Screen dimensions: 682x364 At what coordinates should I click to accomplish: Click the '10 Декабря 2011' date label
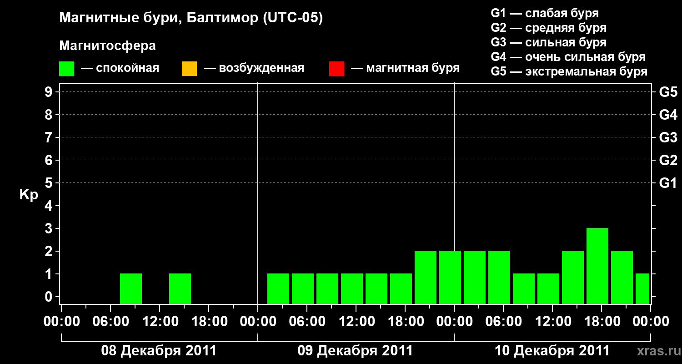click(552, 351)
